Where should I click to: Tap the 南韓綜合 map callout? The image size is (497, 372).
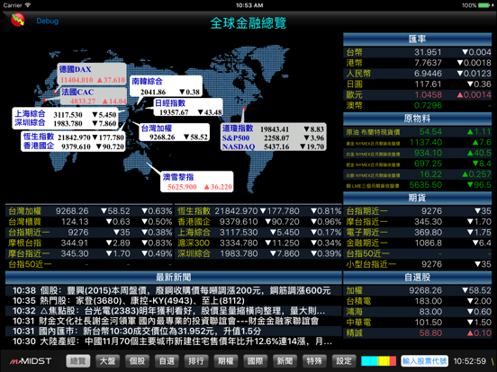click(166, 86)
